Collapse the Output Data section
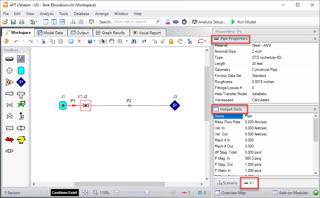Viewport: 320px width, 198px height. click(x=315, y=109)
